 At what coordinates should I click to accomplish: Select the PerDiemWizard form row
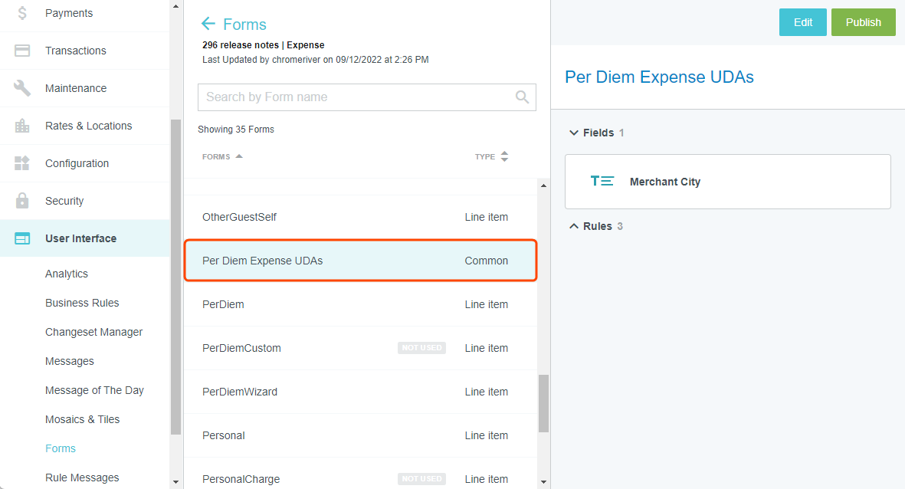pos(360,392)
